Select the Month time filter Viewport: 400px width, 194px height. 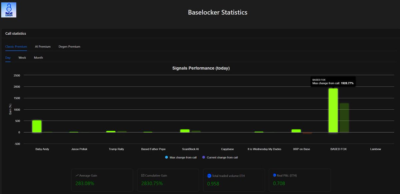tap(38, 58)
